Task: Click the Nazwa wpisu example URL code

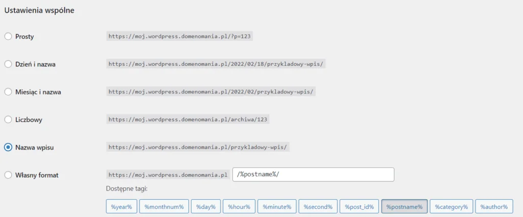Action: [198, 147]
